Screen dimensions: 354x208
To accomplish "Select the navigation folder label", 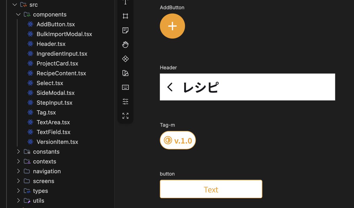I will [x=47, y=171].
